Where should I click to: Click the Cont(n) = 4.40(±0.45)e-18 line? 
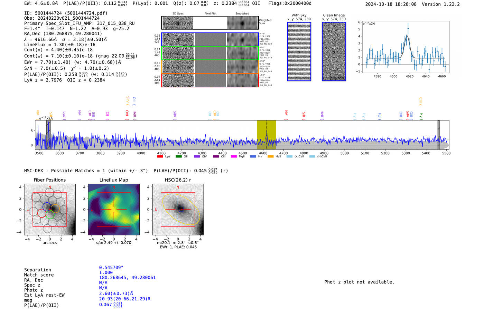click(x=58, y=49)
